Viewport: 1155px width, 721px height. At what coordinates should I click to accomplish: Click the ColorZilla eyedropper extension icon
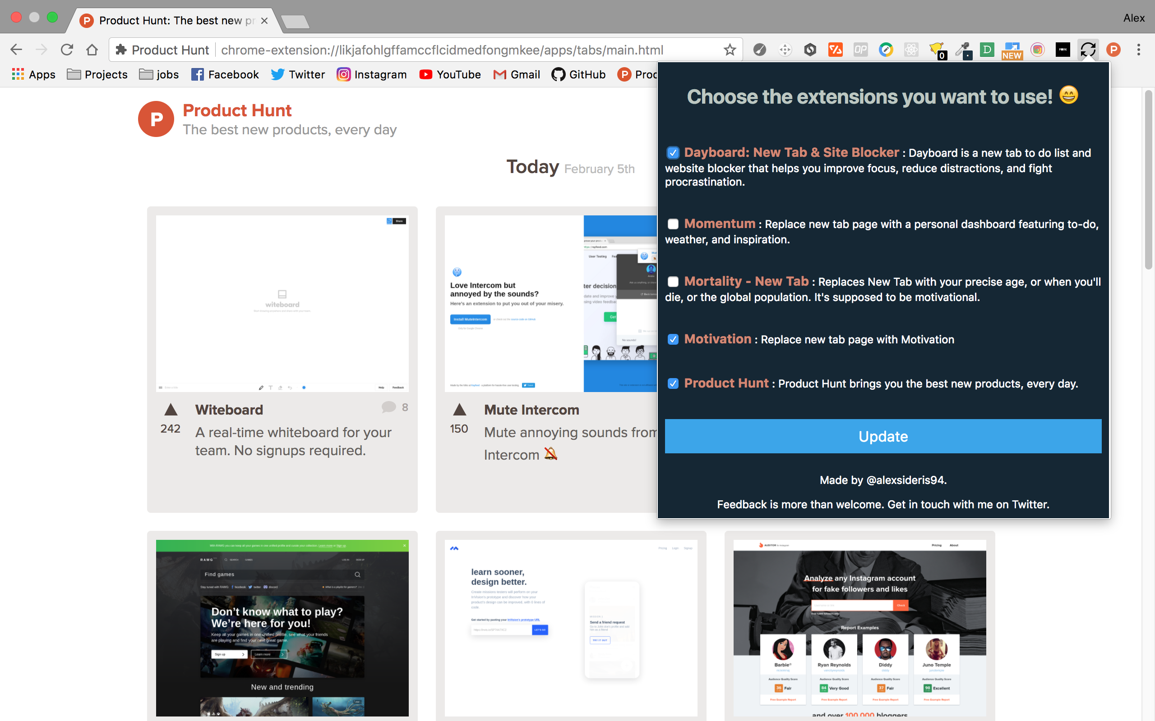click(x=963, y=50)
